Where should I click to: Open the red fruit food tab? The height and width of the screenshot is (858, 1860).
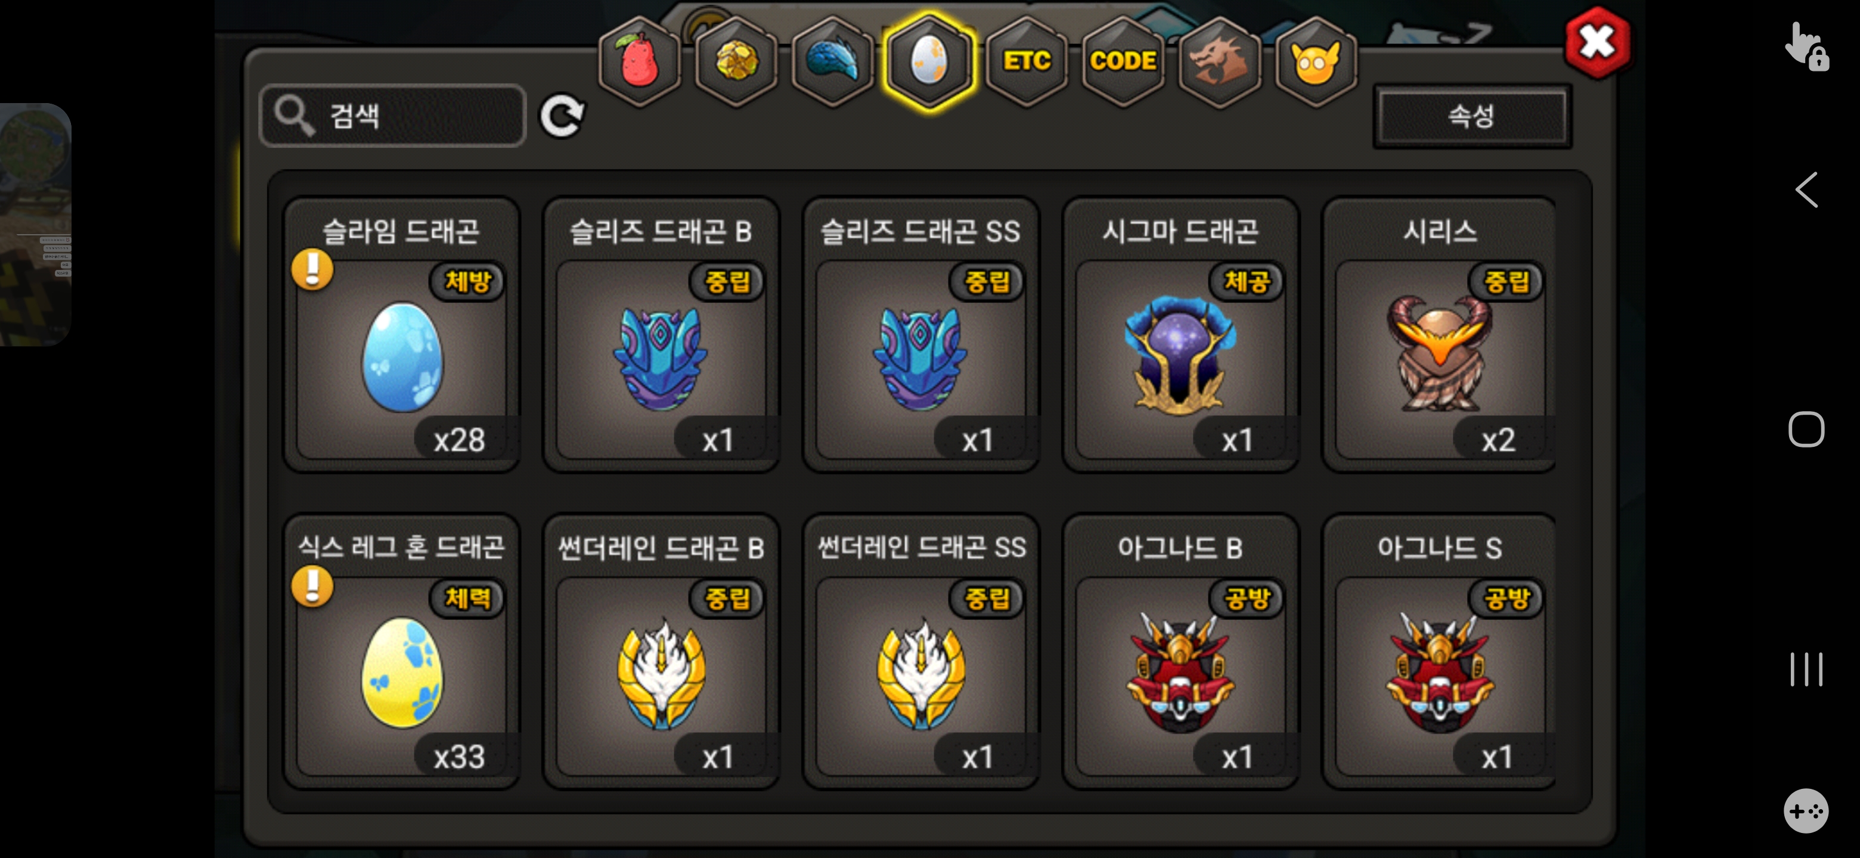639,61
